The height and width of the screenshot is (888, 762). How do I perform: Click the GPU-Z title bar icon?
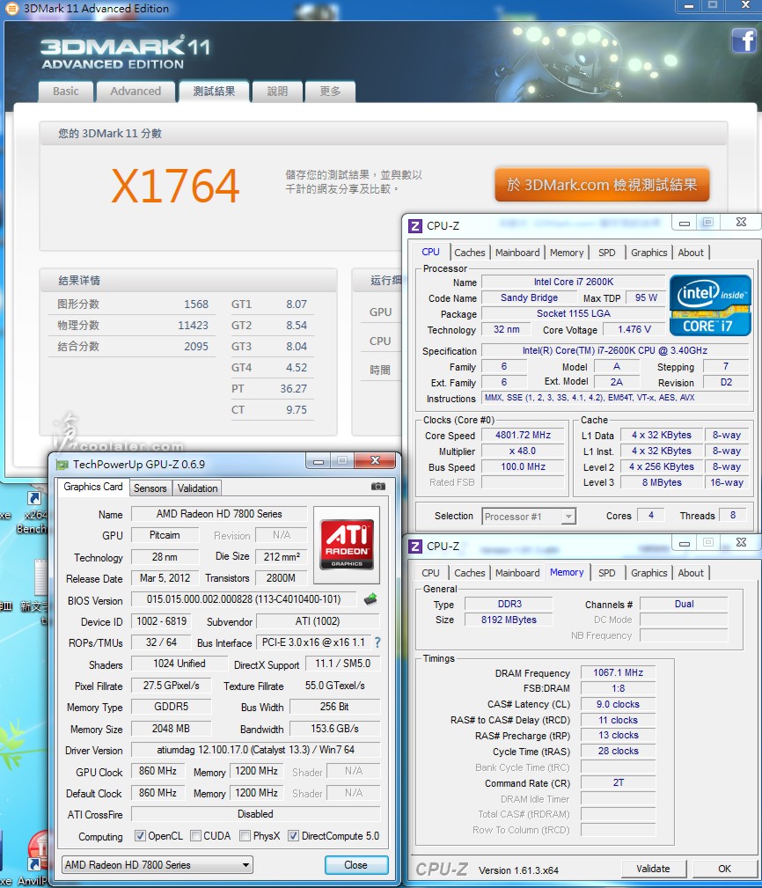point(62,465)
